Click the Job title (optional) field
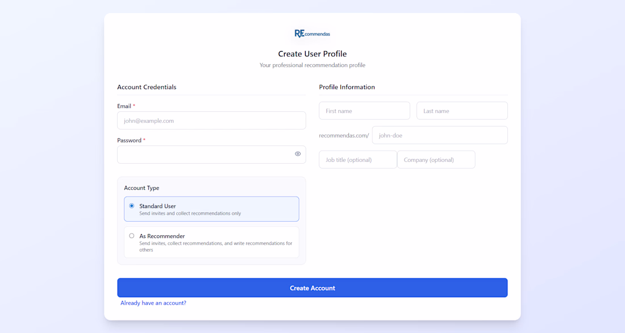Viewport: 625px width, 333px height. point(358,160)
